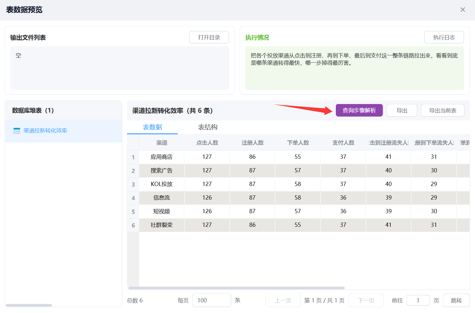475x313 pixels.
Task: Click the 点击人数 column header
Action: (x=207, y=143)
